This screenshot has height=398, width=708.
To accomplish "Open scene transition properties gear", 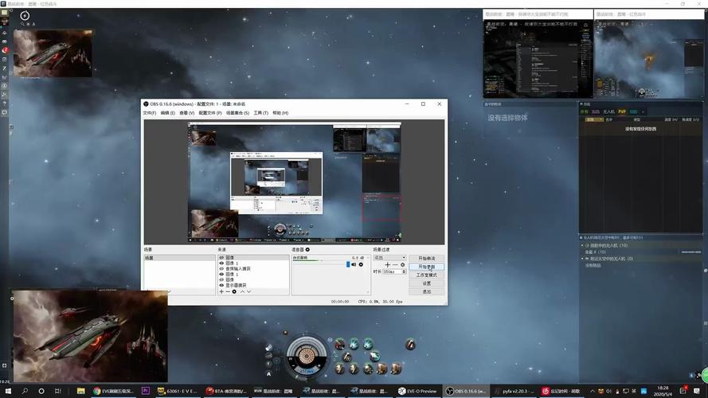I will point(403,264).
